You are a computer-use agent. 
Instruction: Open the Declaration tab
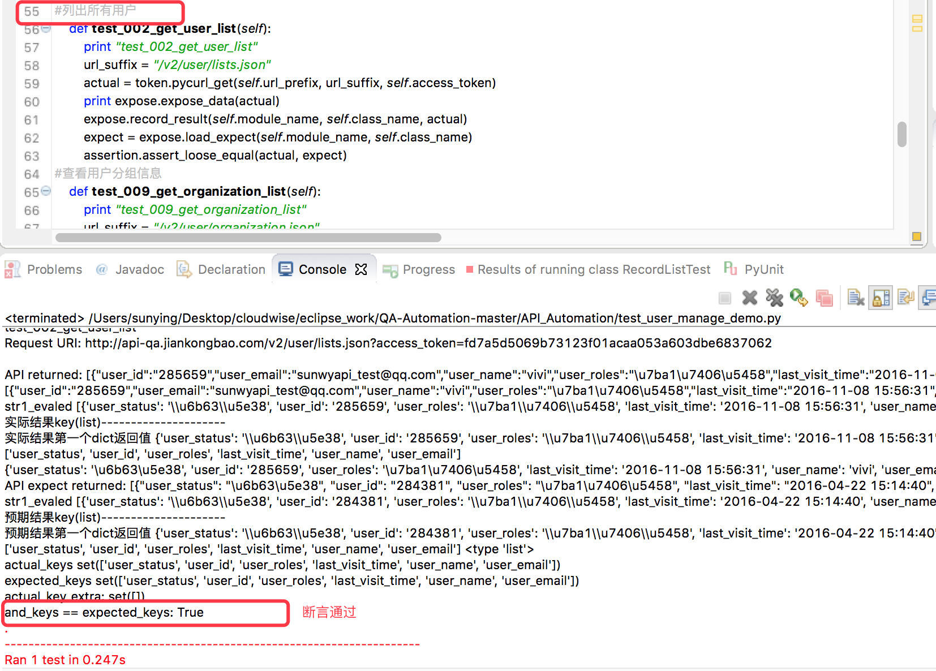pos(221,269)
